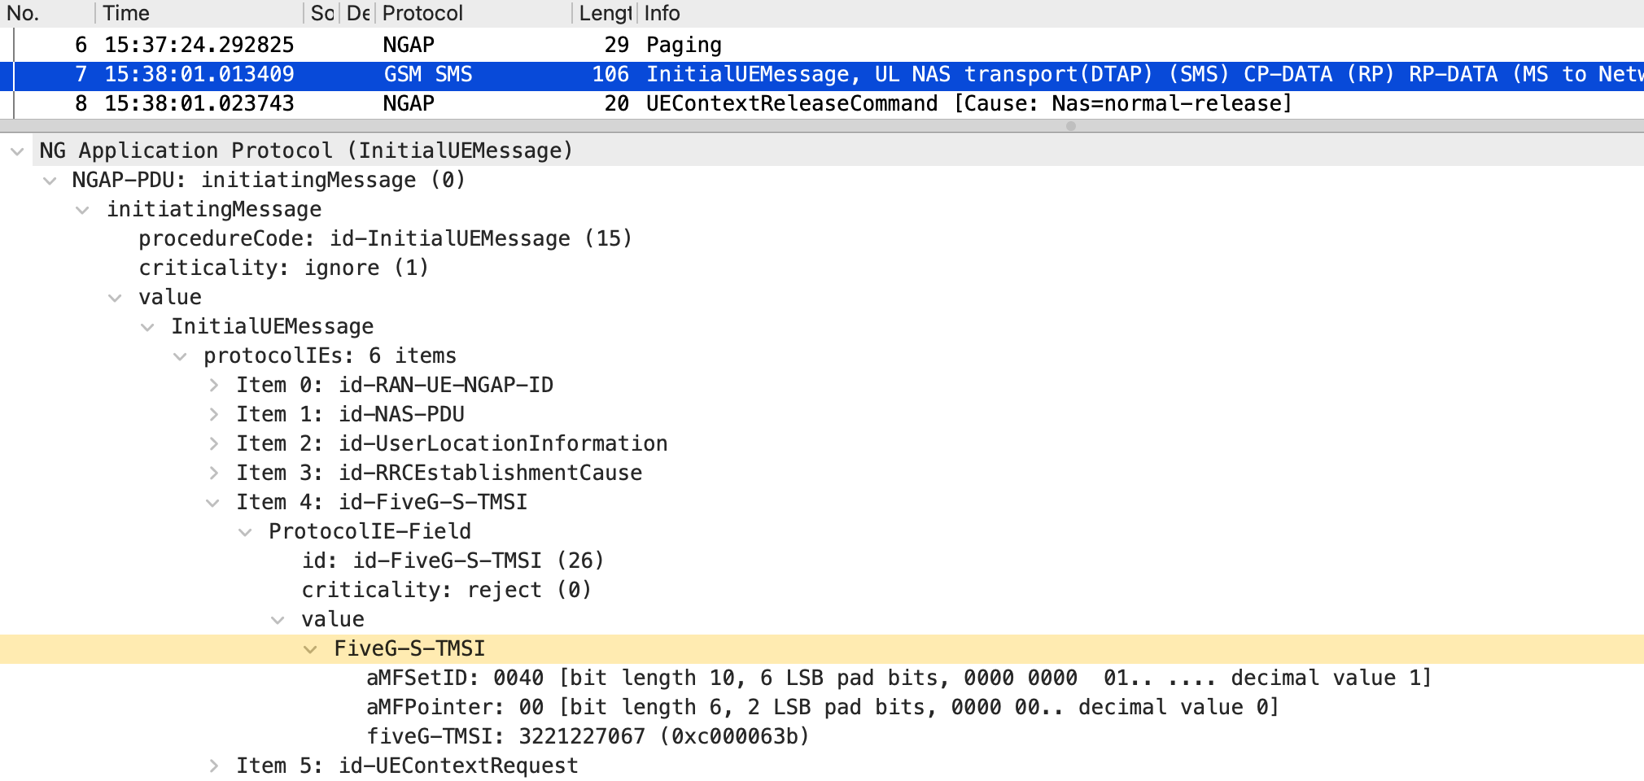Click the Info column header
Viewport: 1644px width, 781px height.
[x=662, y=13]
